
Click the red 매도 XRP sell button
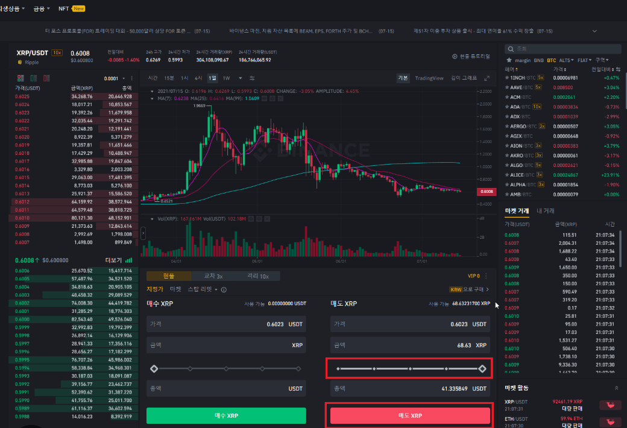click(x=410, y=415)
